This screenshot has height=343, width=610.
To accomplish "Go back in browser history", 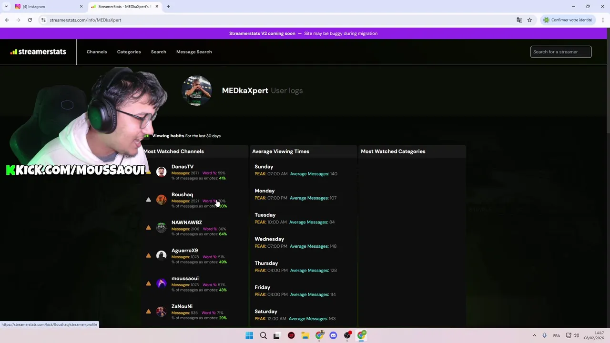I will [7, 20].
